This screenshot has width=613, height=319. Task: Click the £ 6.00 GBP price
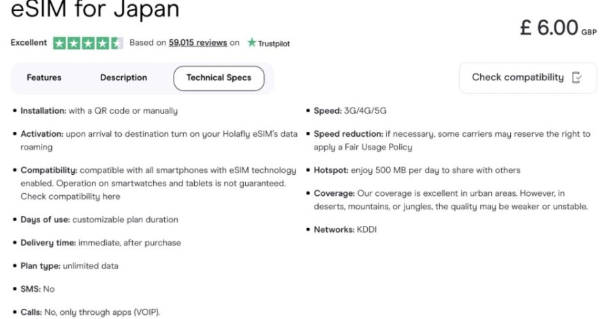click(558, 28)
